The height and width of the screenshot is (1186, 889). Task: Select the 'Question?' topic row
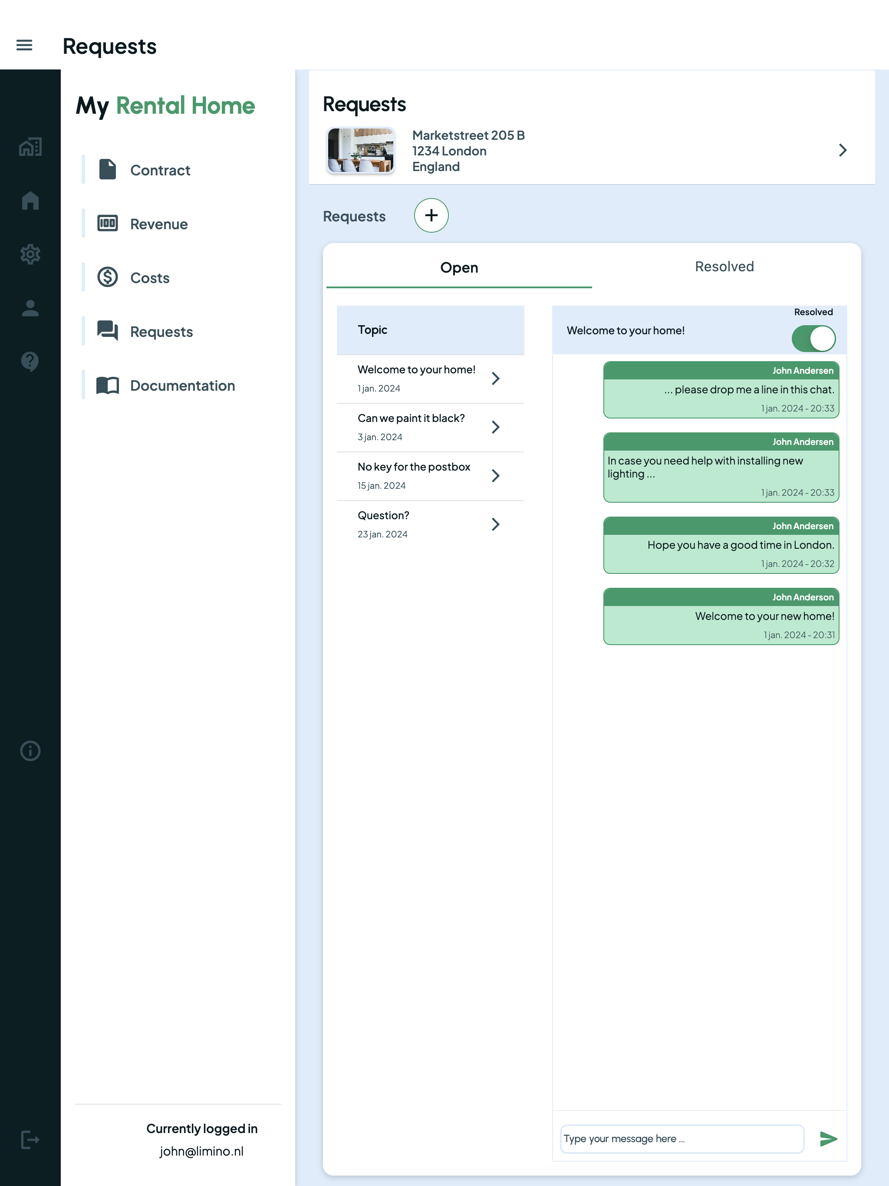(430, 524)
